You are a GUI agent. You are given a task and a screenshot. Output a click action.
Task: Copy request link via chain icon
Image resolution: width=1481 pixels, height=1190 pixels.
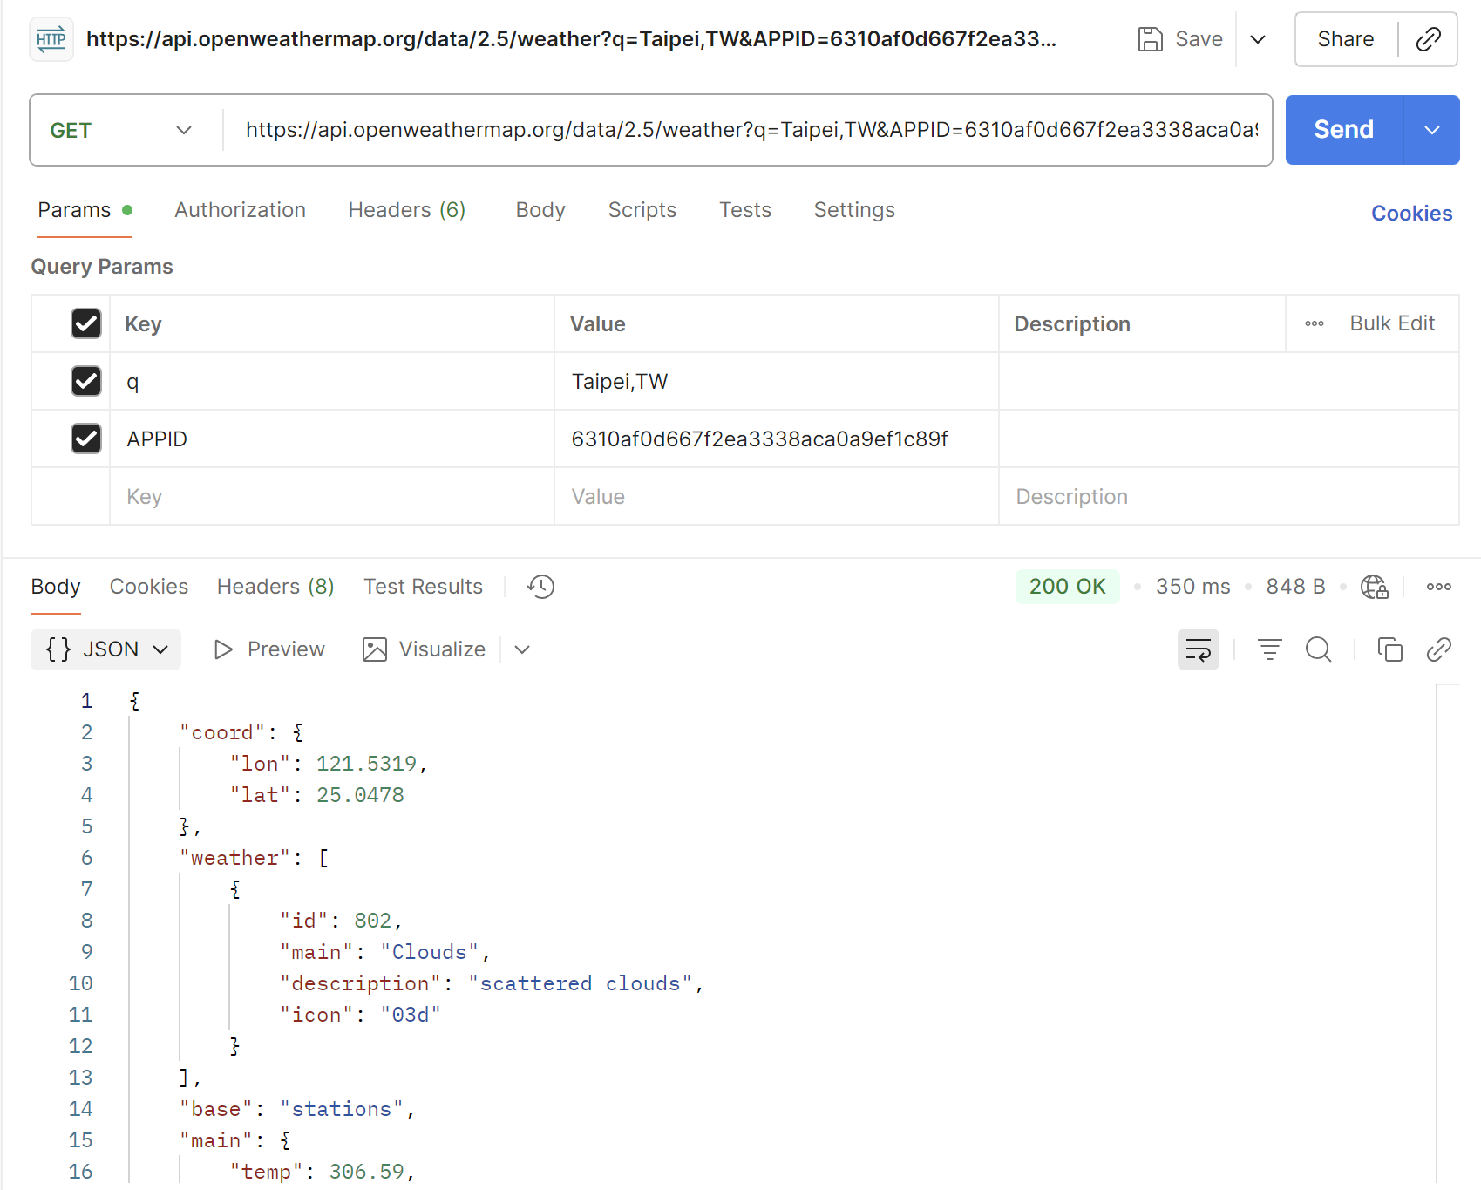coord(1428,39)
